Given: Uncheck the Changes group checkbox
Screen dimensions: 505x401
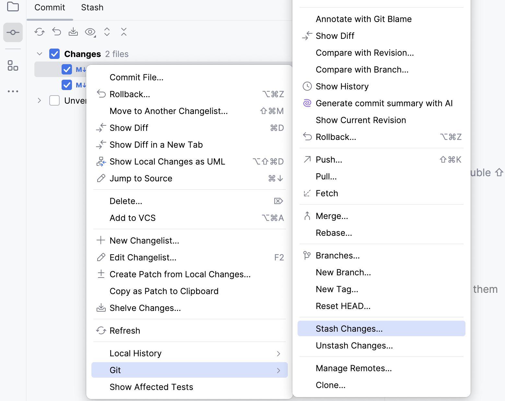Looking at the screenshot, I should click(x=54, y=54).
